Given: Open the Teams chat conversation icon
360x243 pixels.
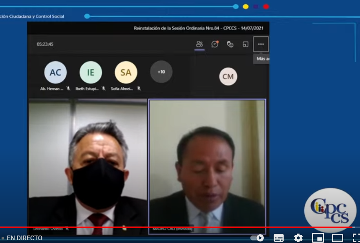Looking at the screenshot, I should pos(215,44).
